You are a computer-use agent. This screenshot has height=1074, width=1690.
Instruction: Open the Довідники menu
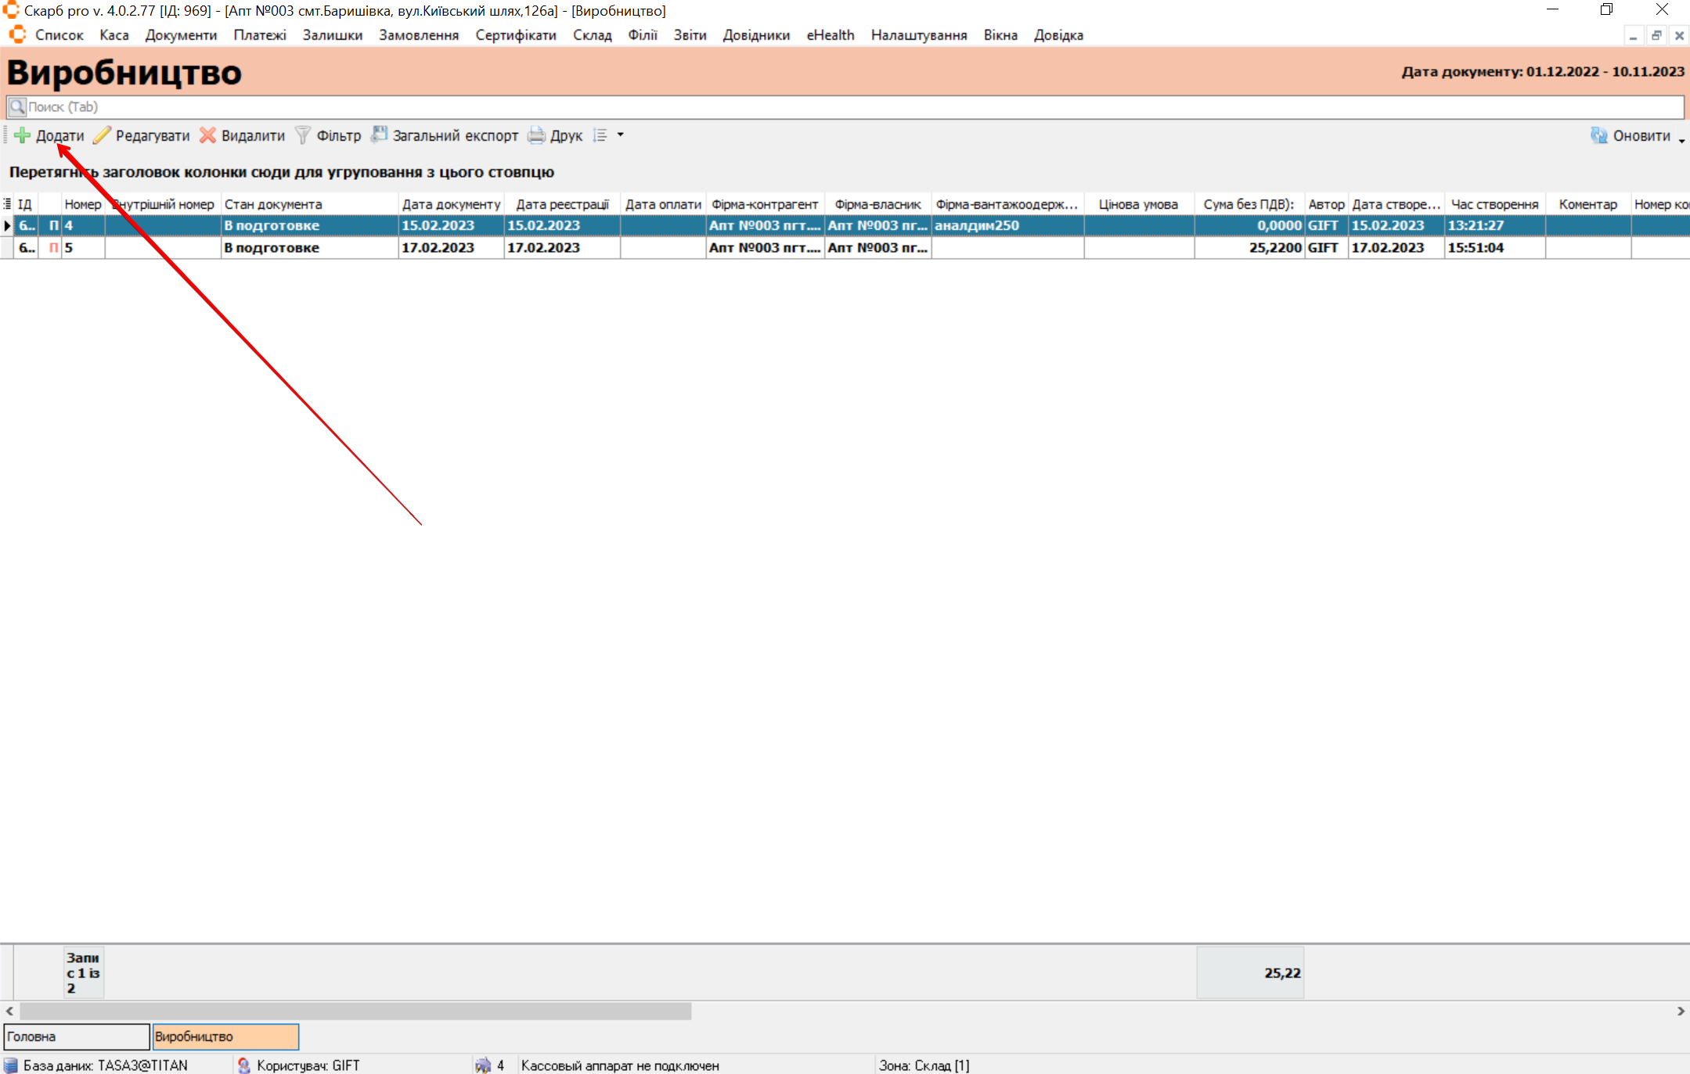point(755,35)
